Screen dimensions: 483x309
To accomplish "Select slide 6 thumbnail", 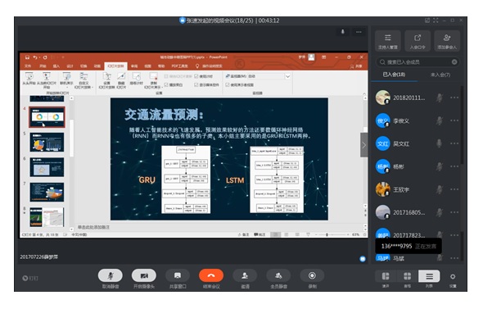I will point(47,167).
